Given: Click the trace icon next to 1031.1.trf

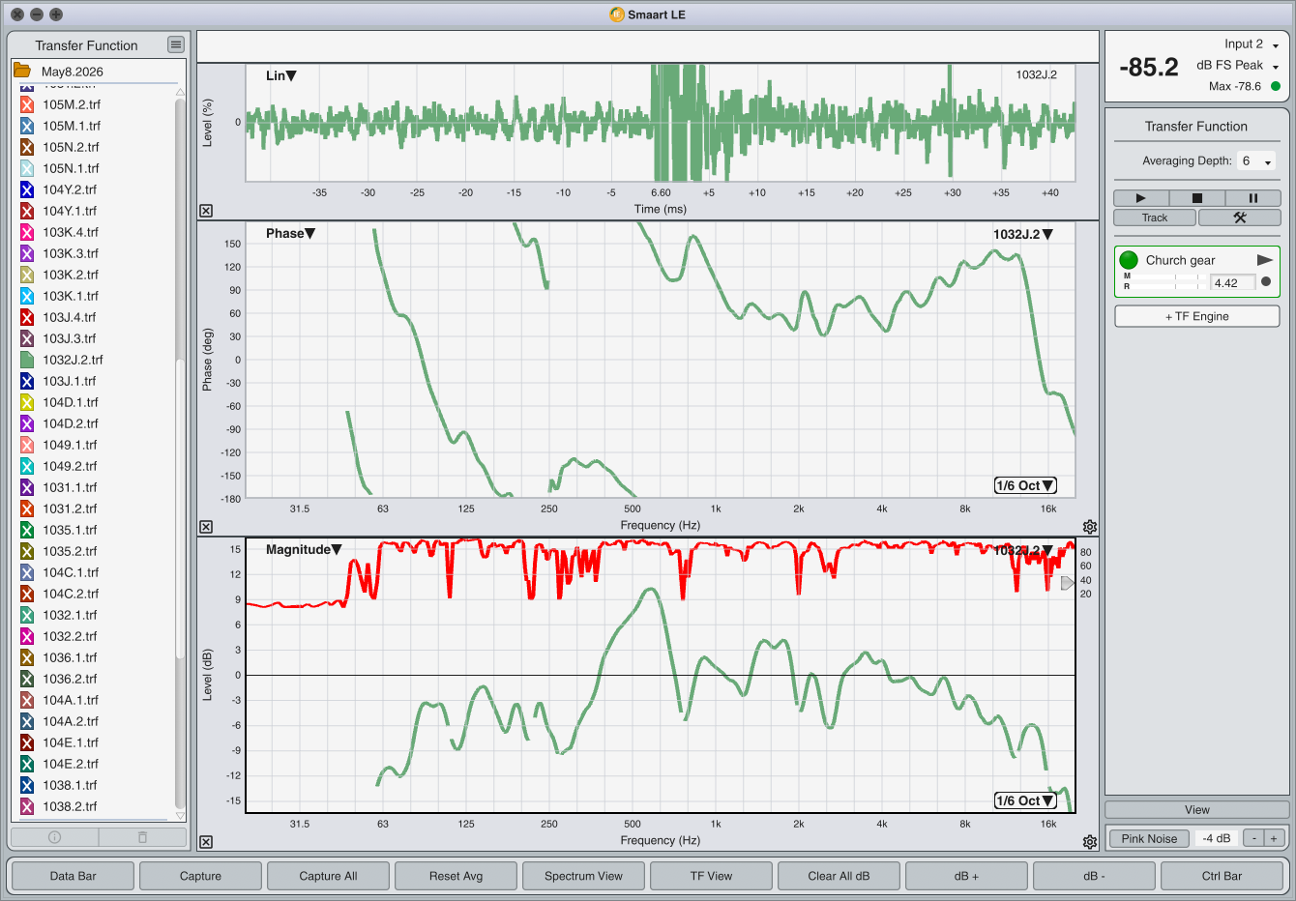Looking at the screenshot, I should pos(27,487).
